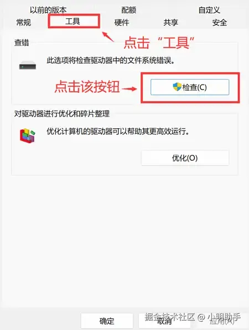Image resolution: width=249 pixels, height=330 pixels.
Task: Open the 配额 tab
Action: (x=129, y=10)
